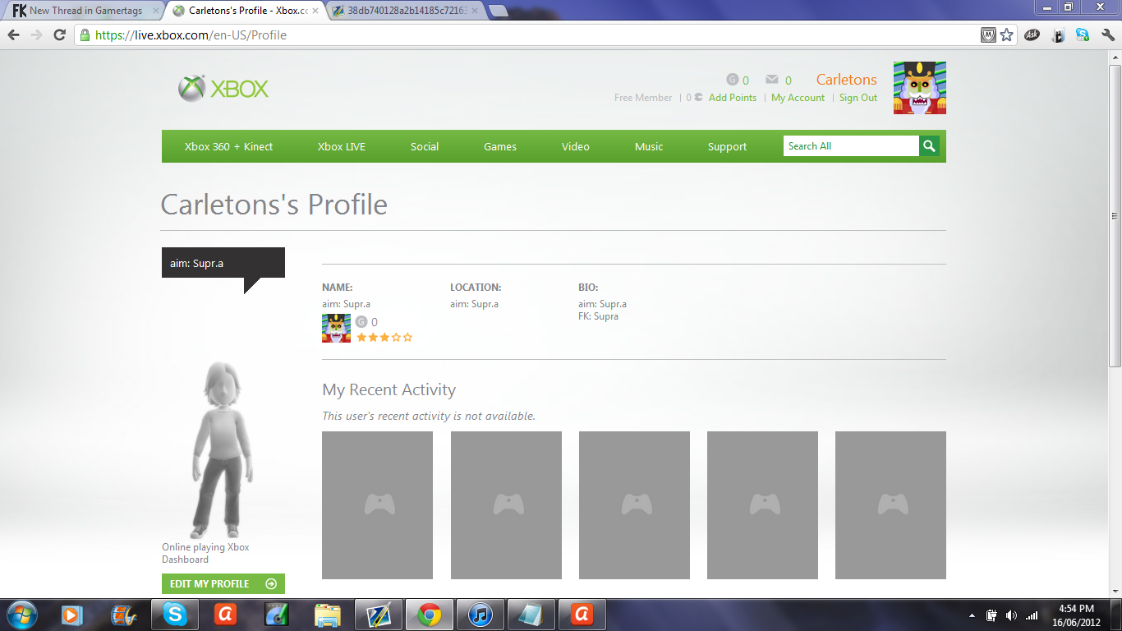The height and width of the screenshot is (631, 1122).
Task: Click the first recent activity placeholder tile
Action: point(377,505)
